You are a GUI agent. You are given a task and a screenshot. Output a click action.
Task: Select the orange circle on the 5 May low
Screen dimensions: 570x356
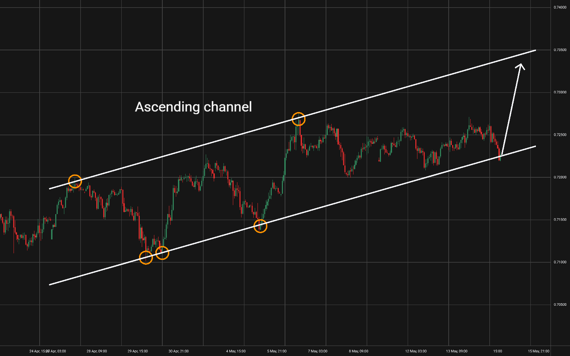coord(260,226)
